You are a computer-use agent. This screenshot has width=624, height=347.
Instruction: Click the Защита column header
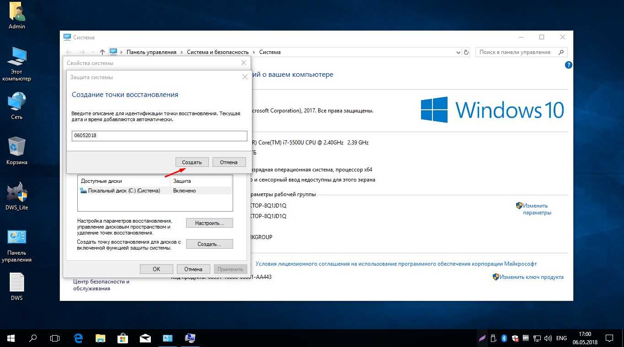(201, 181)
